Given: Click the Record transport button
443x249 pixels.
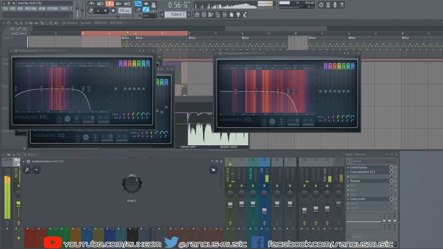Looking at the screenshot, I should point(113,11).
